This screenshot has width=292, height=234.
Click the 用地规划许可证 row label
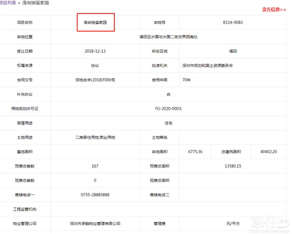pyautogui.click(x=25, y=109)
